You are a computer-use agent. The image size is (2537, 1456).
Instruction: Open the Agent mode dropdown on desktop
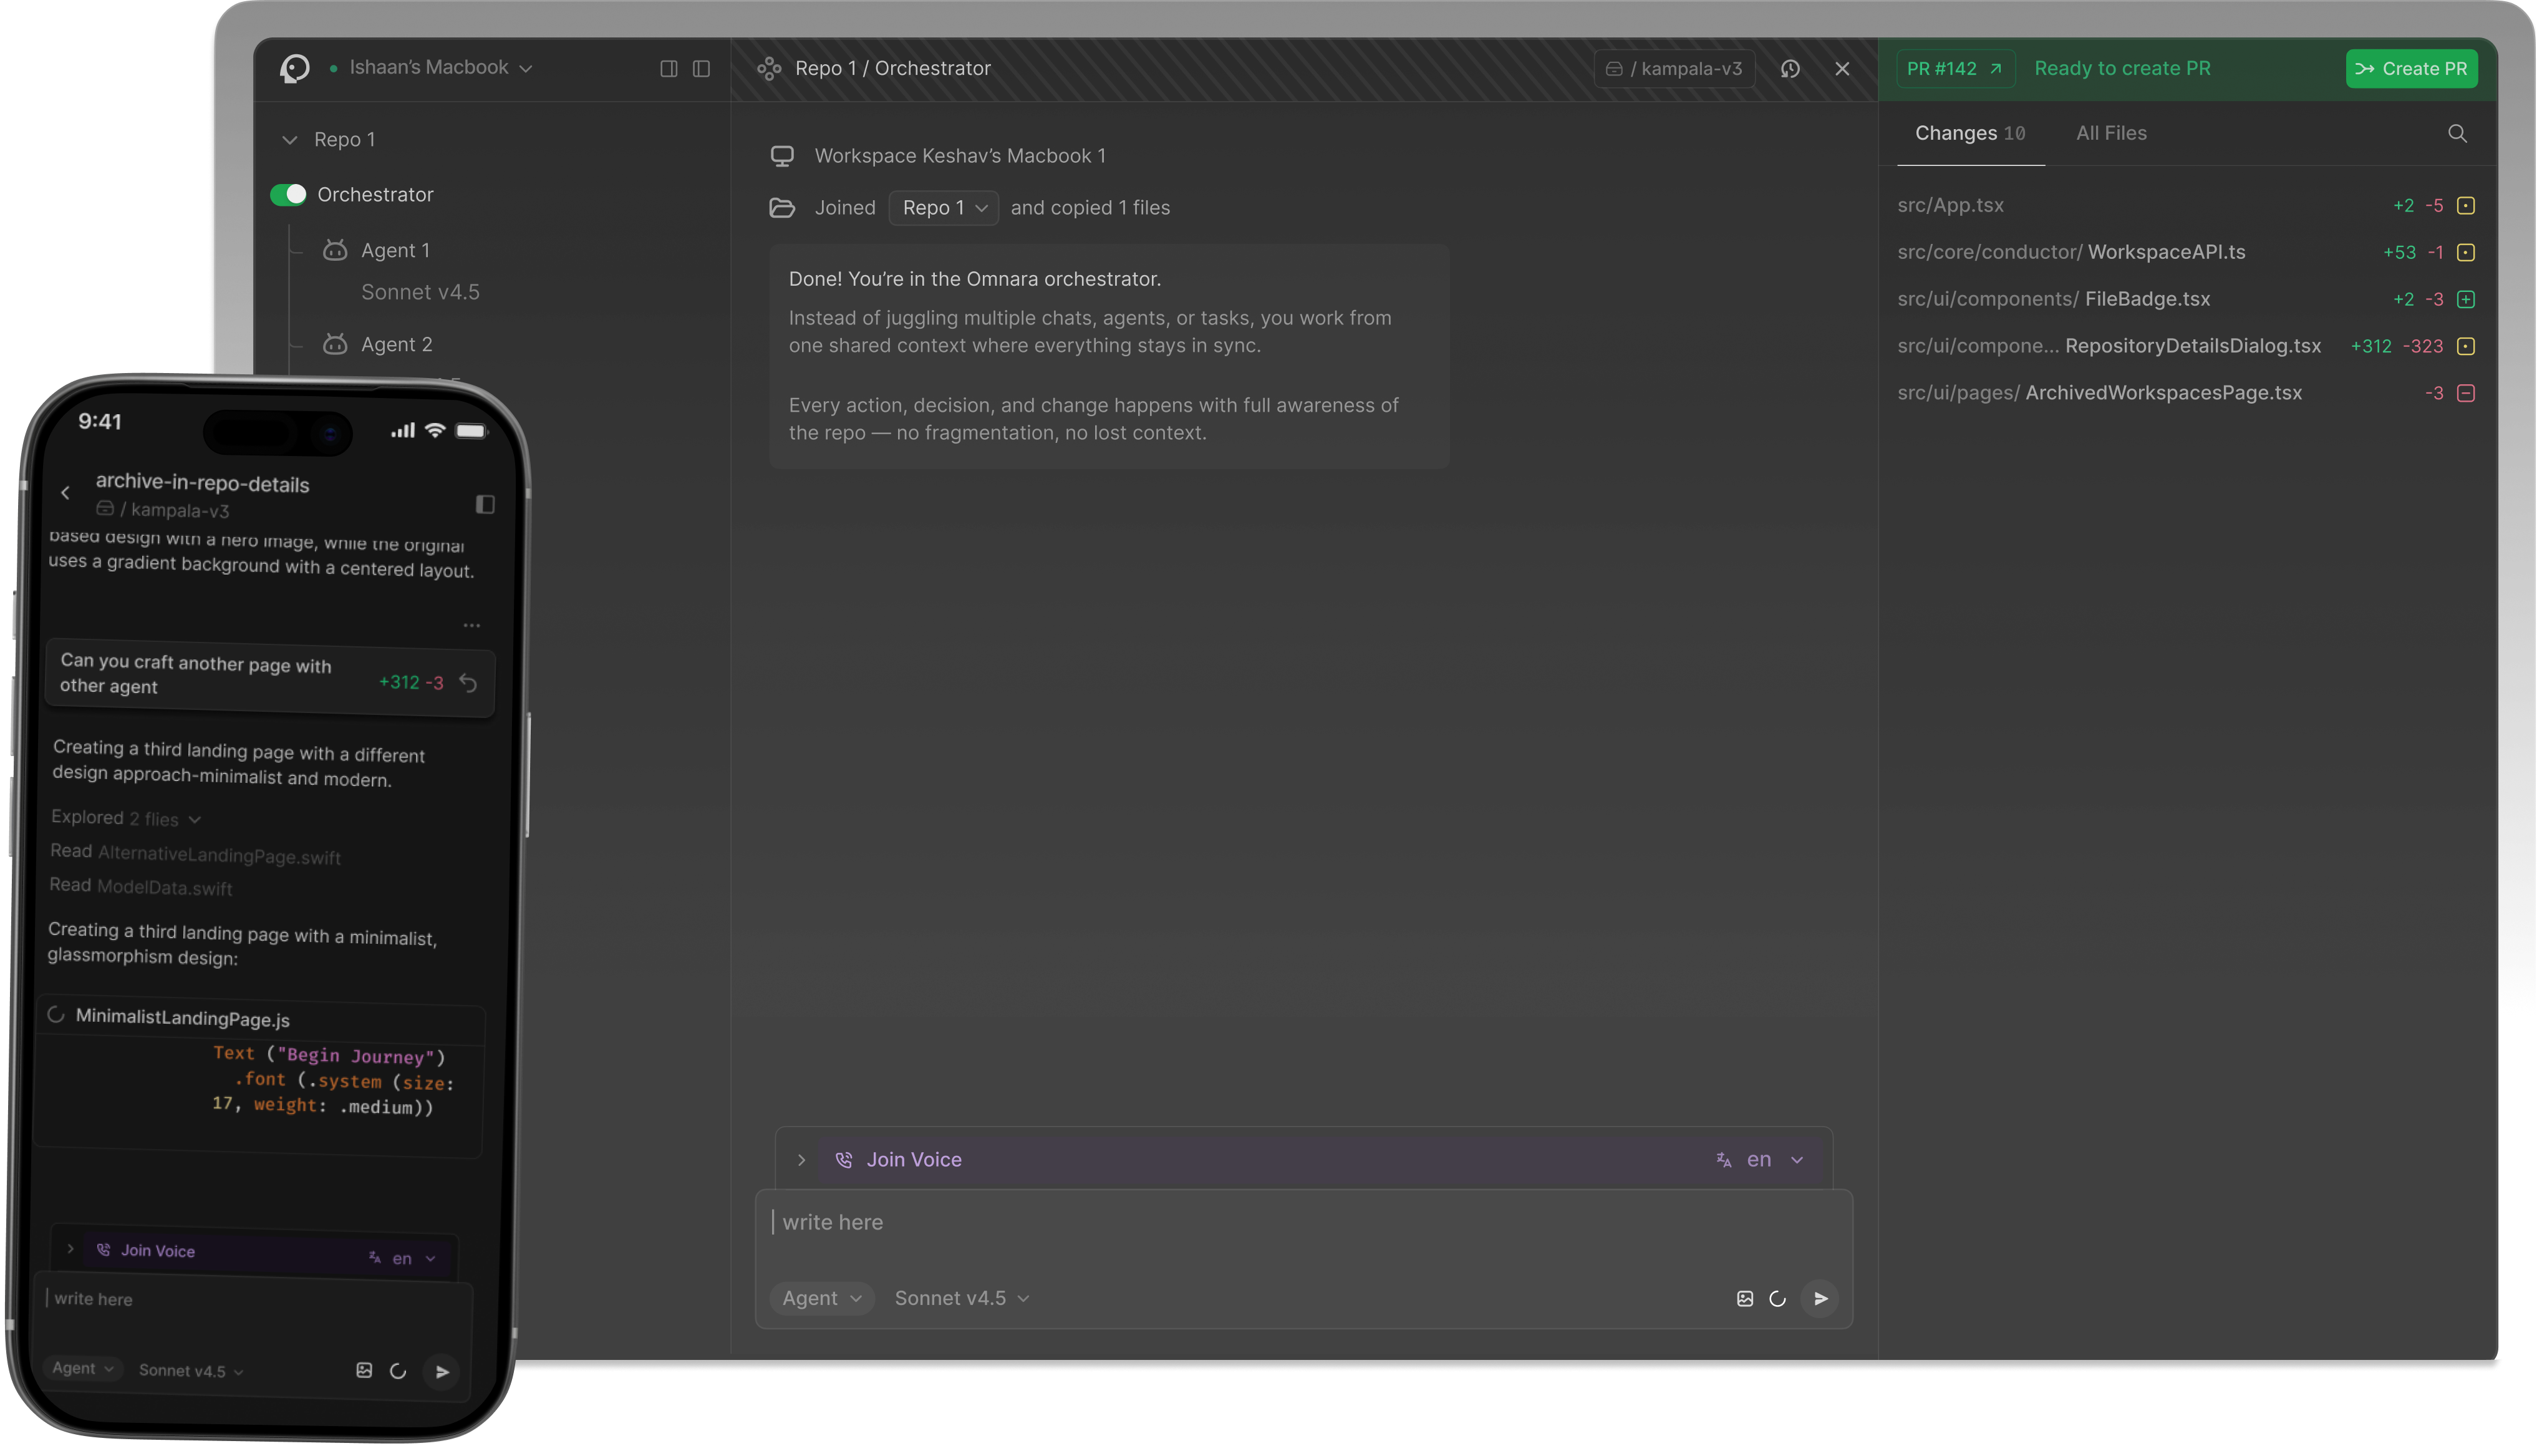(821, 1298)
